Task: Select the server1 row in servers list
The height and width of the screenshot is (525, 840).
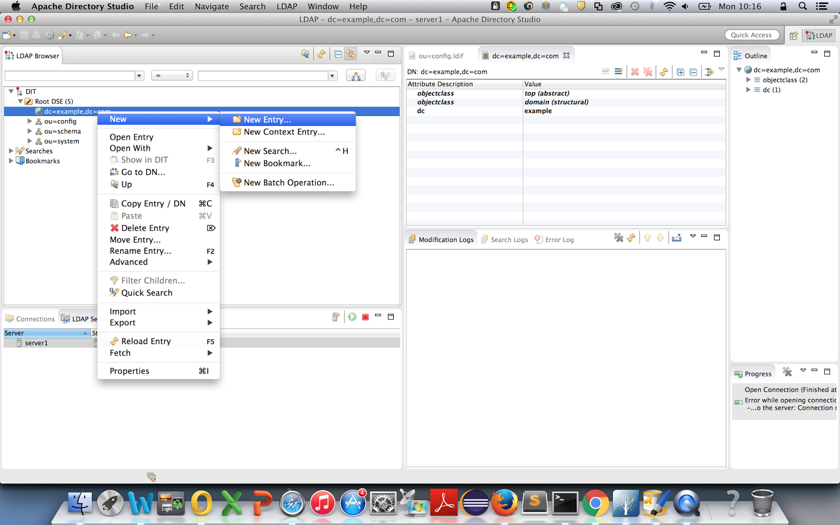Action: pos(202,343)
